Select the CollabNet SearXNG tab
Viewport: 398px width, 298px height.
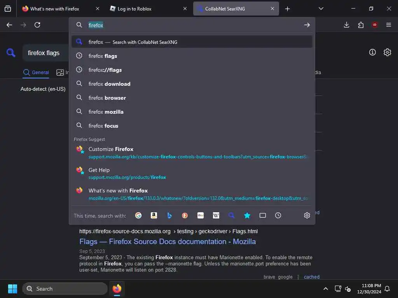(x=236, y=9)
